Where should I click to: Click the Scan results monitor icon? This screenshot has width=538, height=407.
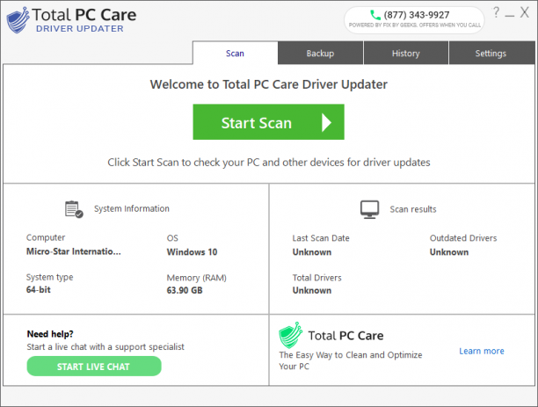point(369,209)
